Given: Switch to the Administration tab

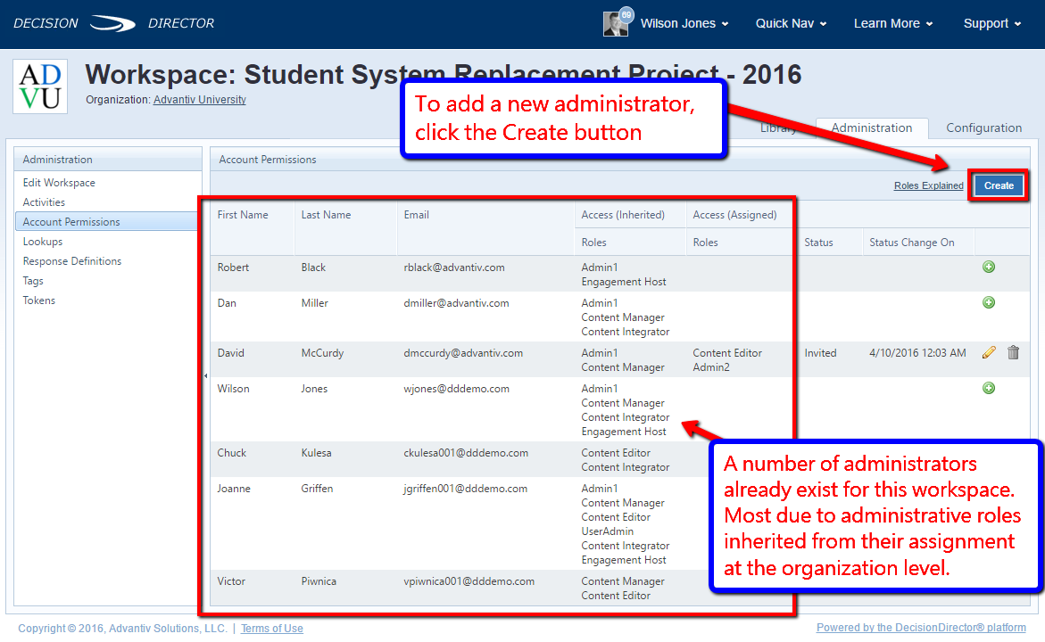Looking at the screenshot, I should (872, 128).
